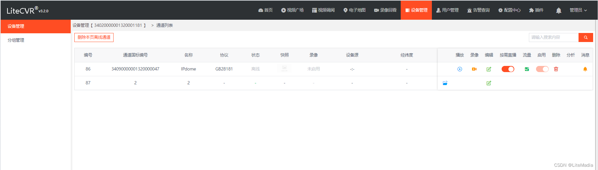Click row number 86 cell
This screenshot has width=598, height=170.
[88, 69]
